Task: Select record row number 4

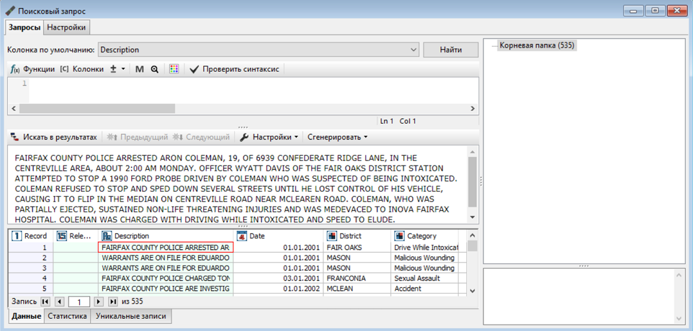Action: point(31,278)
